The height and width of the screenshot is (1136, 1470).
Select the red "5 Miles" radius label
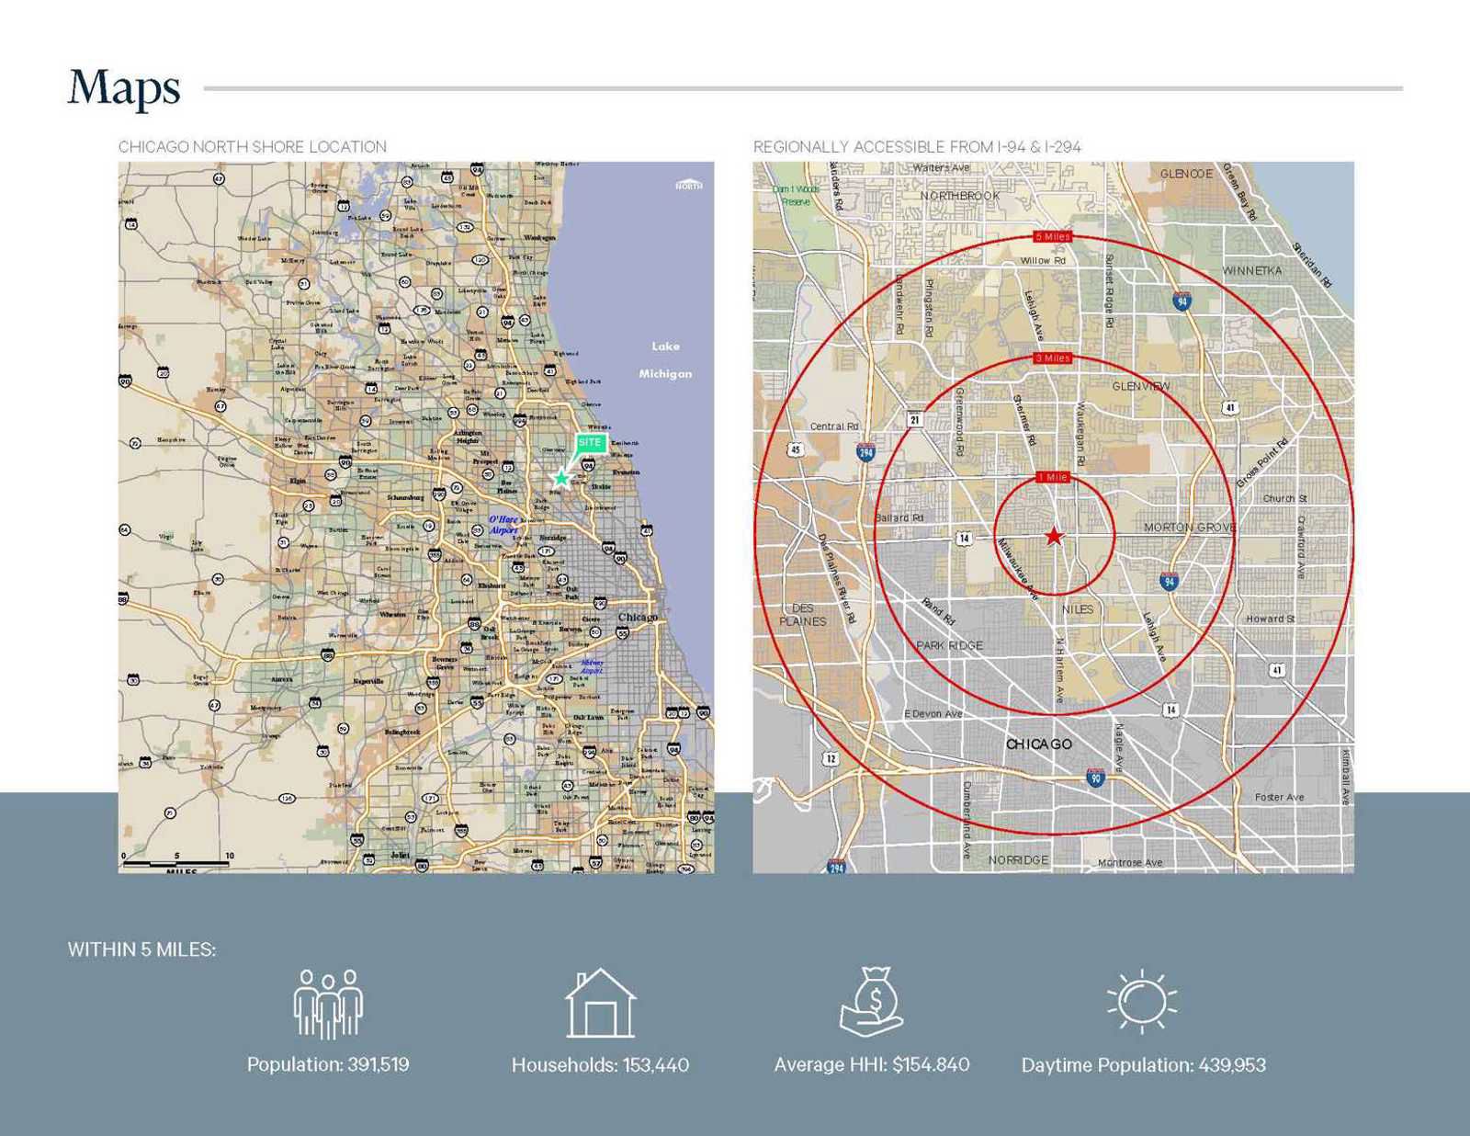pyautogui.click(x=1052, y=236)
